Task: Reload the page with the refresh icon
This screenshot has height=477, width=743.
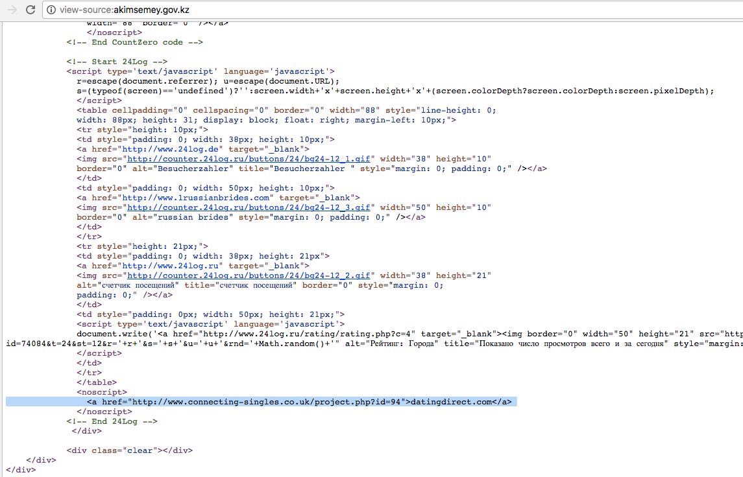Action: click(x=30, y=10)
